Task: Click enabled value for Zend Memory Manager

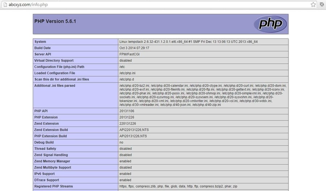Action: 125,161
